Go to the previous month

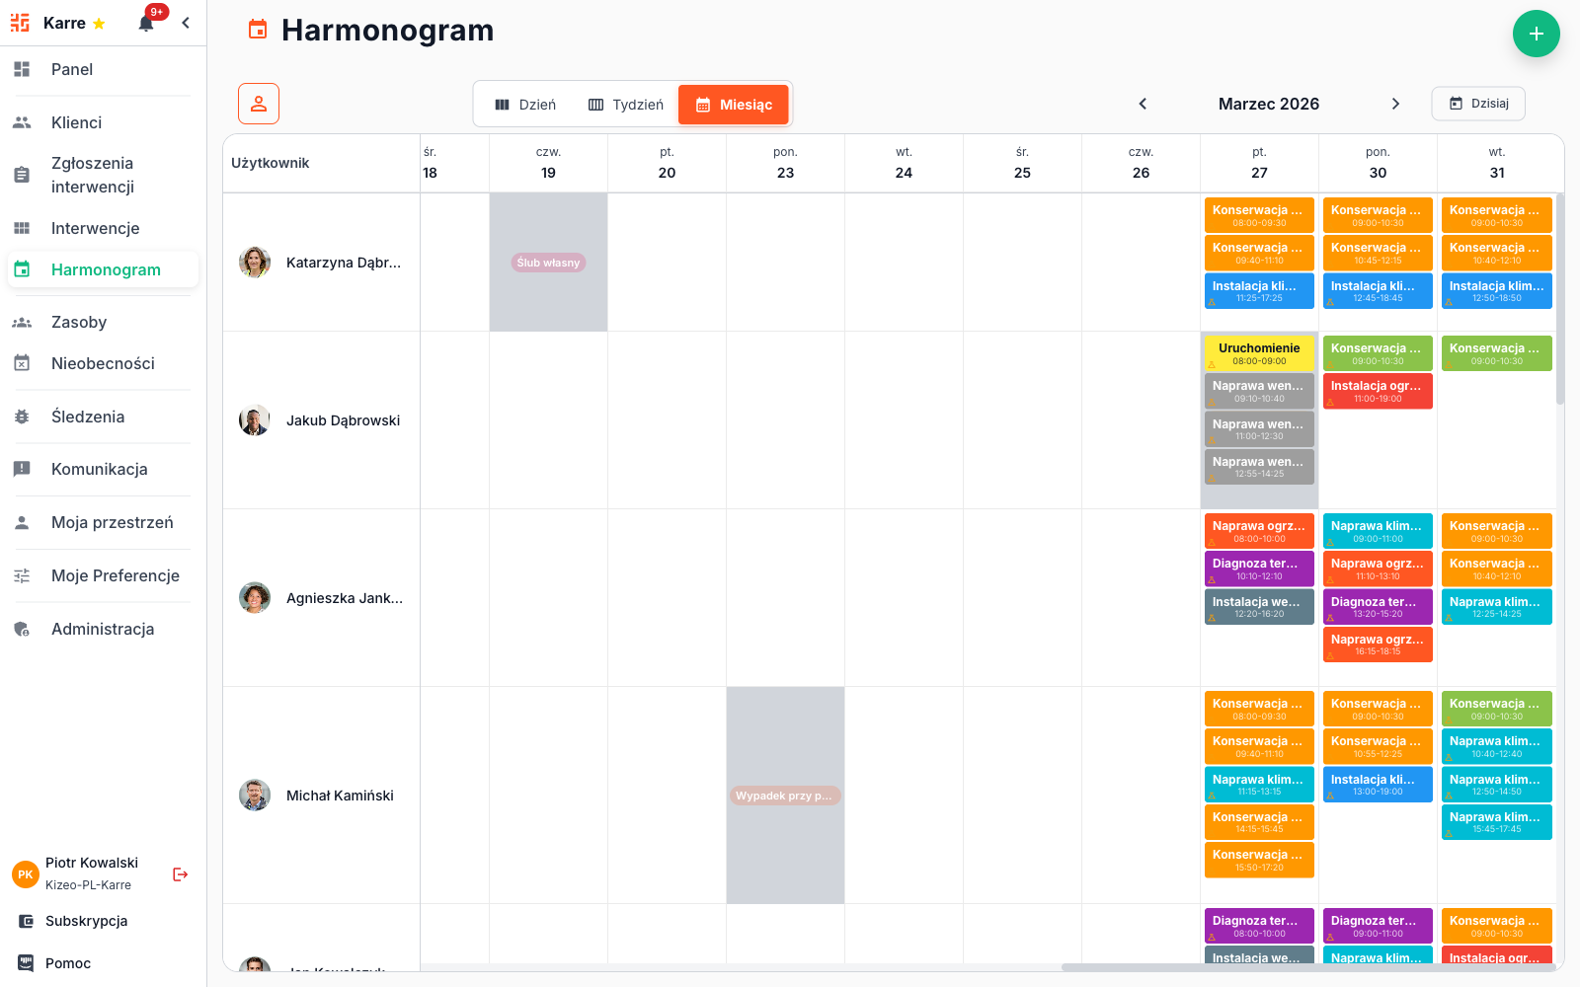tap(1143, 104)
